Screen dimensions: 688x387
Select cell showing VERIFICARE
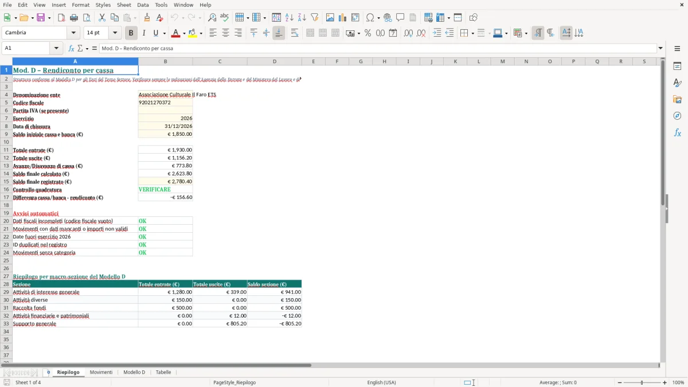(x=165, y=189)
